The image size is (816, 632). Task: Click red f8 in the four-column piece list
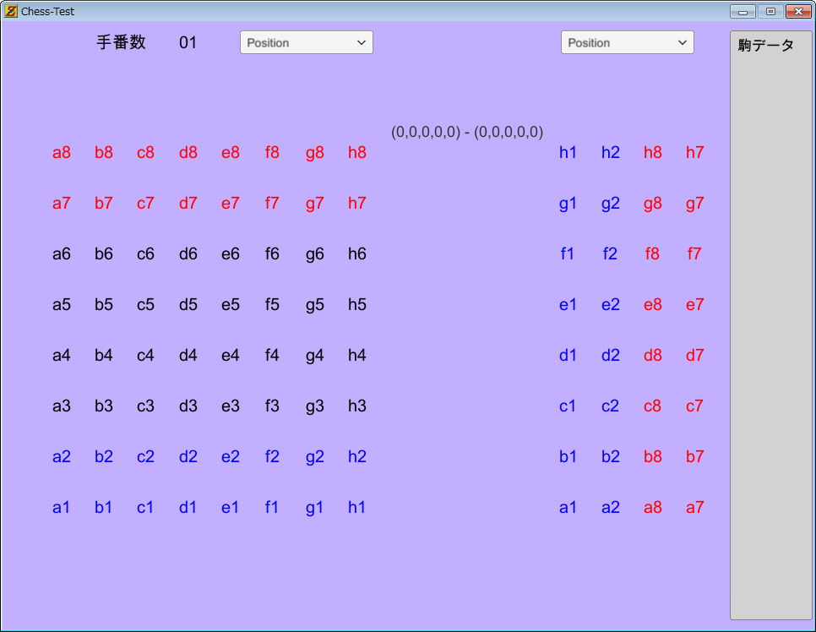[653, 253]
